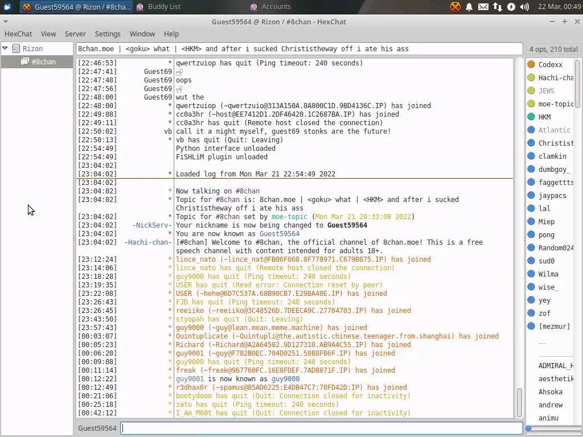Viewport: 583px width, 437px height.
Task: Open the mail envelope tray icon
Action: (x=483, y=7)
